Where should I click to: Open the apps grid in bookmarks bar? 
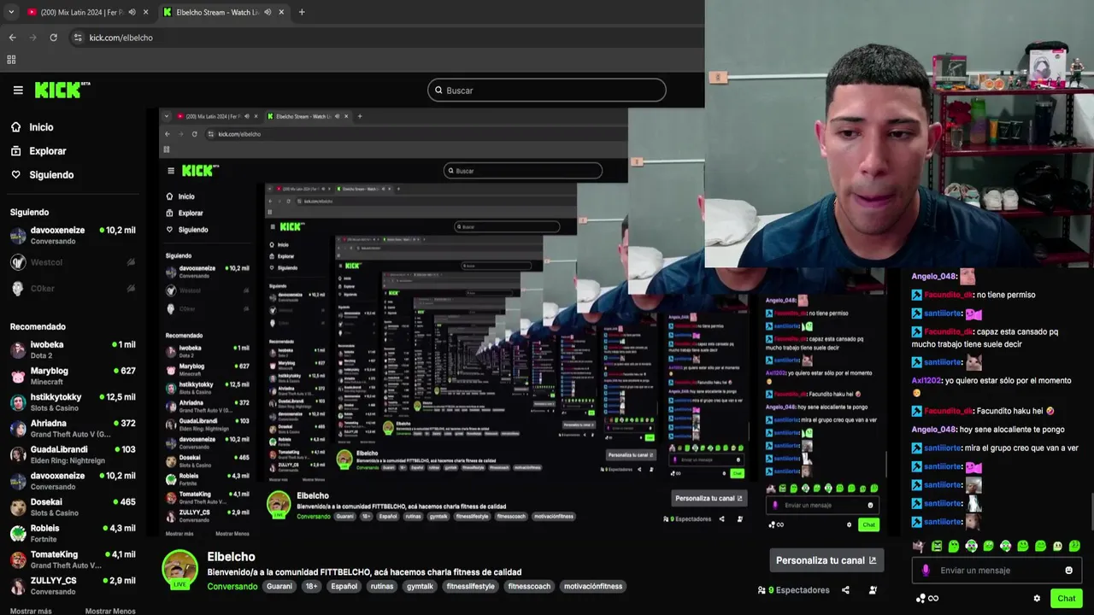11,60
